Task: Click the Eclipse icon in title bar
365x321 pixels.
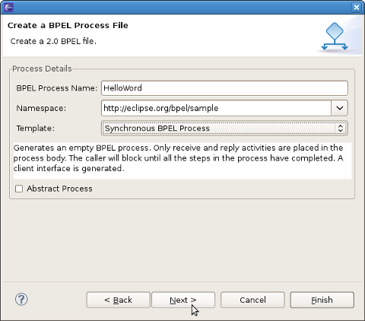Action: click(x=8, y=7)
